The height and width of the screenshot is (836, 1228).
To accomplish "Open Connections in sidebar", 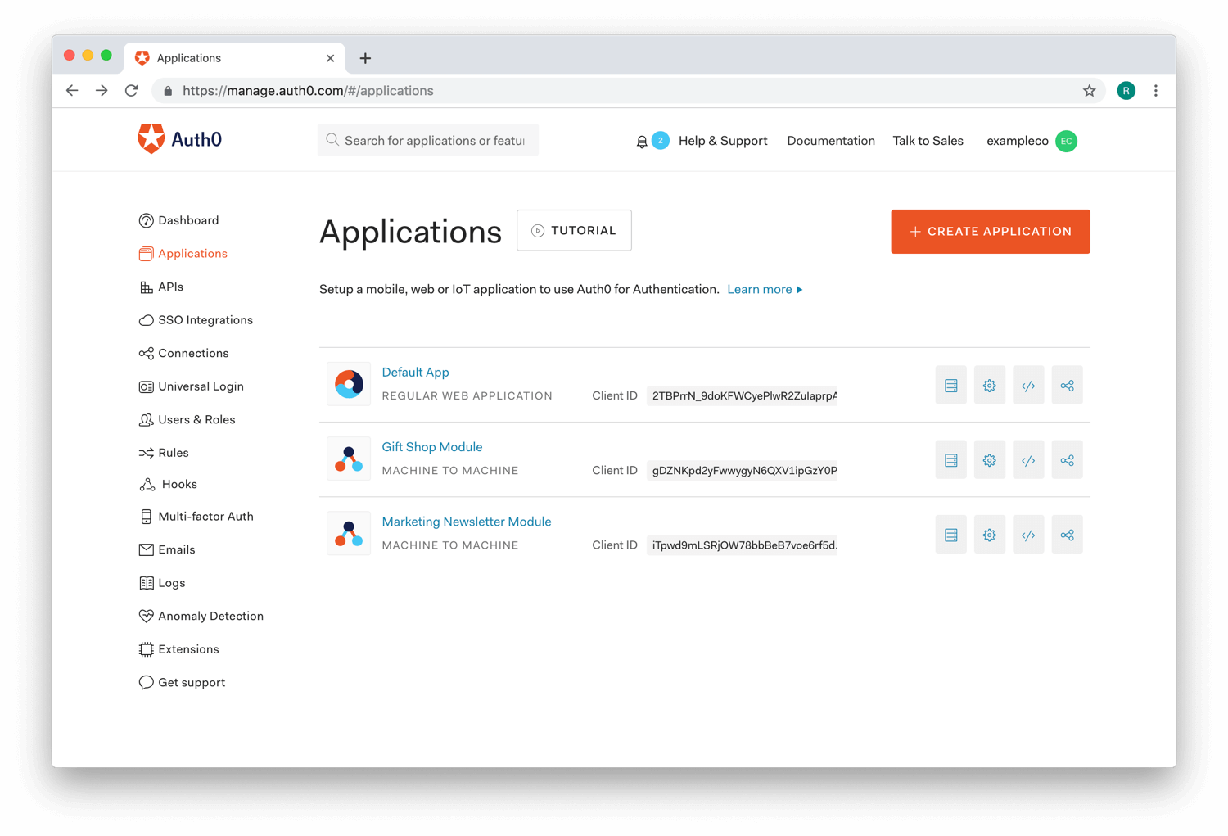I will (x=184, y=353).
